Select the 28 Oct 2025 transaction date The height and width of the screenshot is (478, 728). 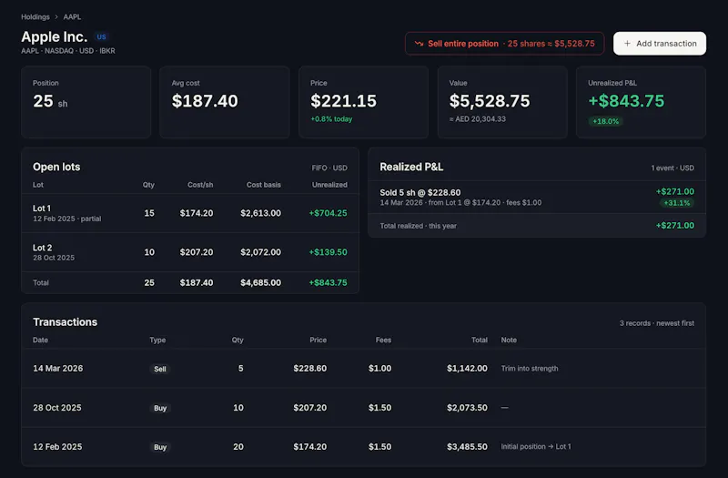point(57,407)
